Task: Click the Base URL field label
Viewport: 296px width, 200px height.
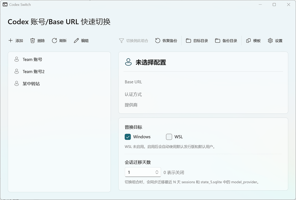Action: point(133,82)
